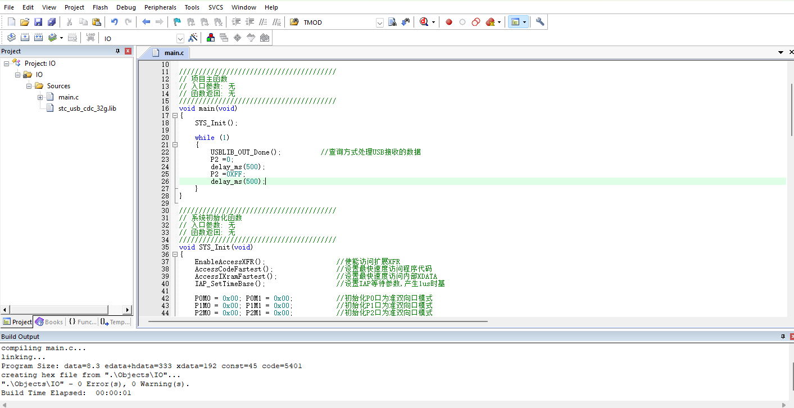This screenshot has height=408, width=794.
Task: Click the Rebuild all target files icon
Action: [x=38, y=38]
